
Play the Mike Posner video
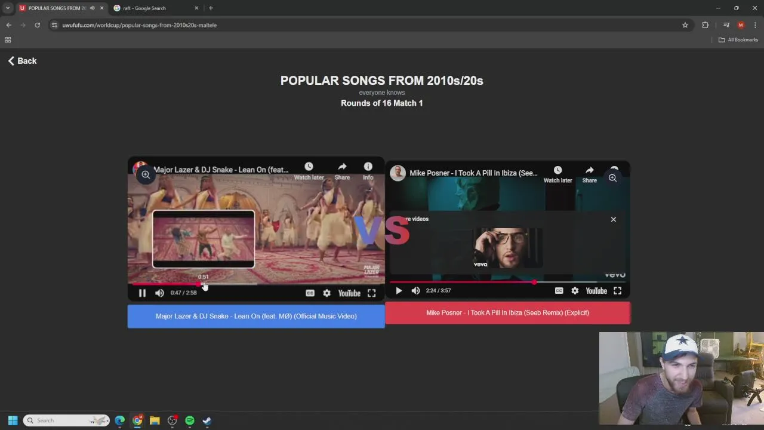(399, 291)
